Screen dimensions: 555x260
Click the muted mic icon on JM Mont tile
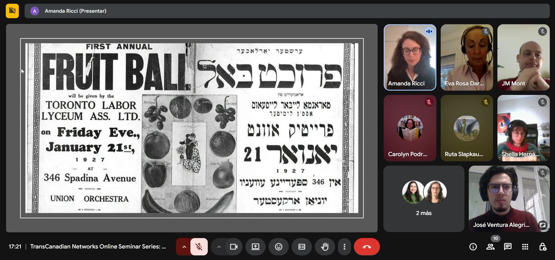click(543, 31)
